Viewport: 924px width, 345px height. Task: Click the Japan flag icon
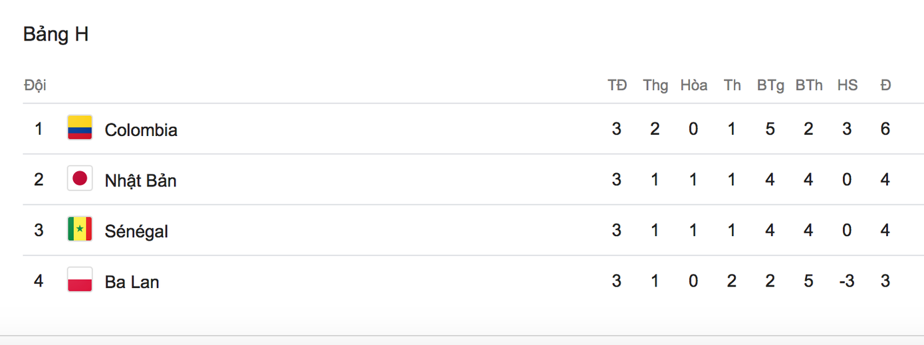pos(80,179)
